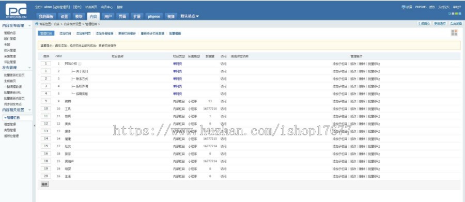Image resolution: width=465 pixels, height=202 pixels.
Task: Click the 帮助? link
Action: [457, 7]
